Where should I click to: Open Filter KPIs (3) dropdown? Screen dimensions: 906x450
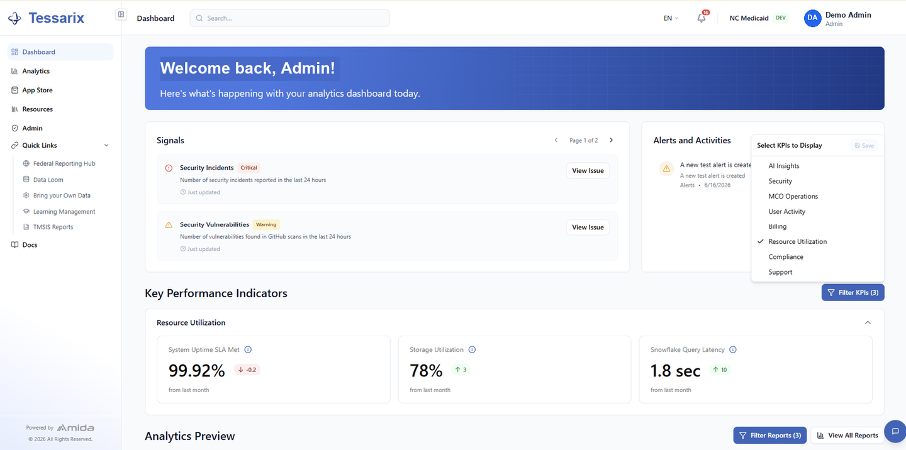pos(853,292)
